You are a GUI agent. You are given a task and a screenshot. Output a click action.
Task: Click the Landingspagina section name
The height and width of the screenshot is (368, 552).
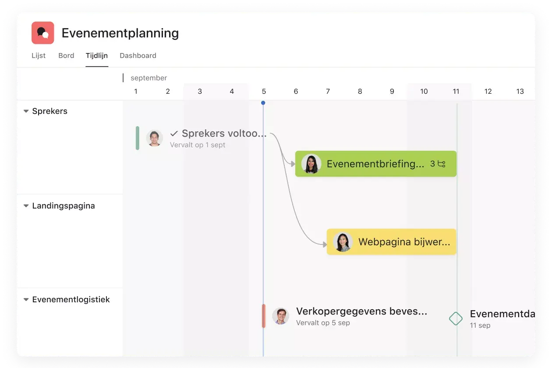tap(64, 206)
